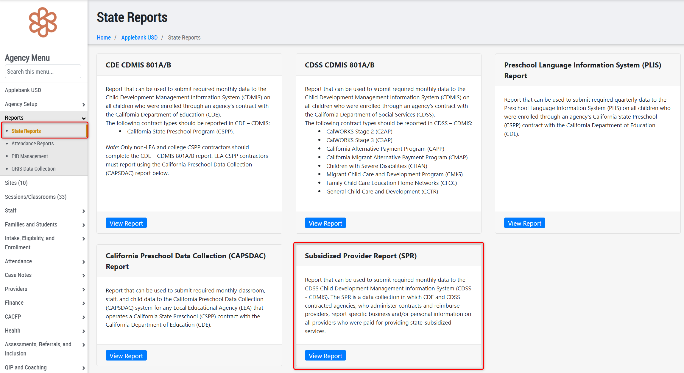Open PIR Management submenu item
The width and height of the screenshot is (684, 373).
point(29,156)
